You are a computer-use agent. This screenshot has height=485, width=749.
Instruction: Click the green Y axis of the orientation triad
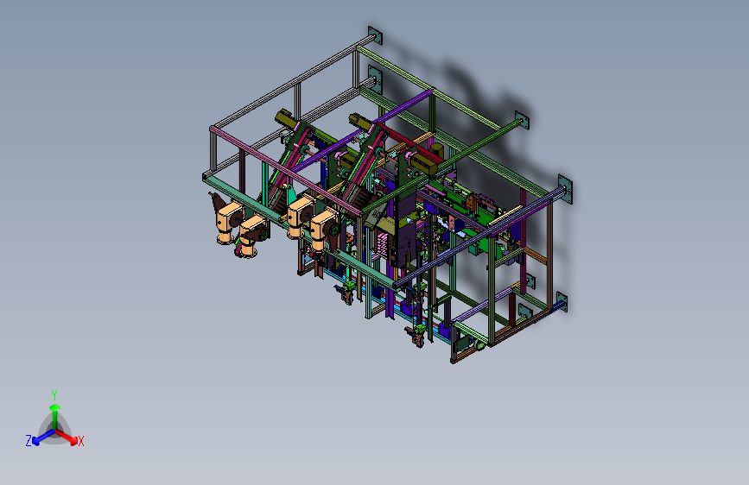pos(55,418)
